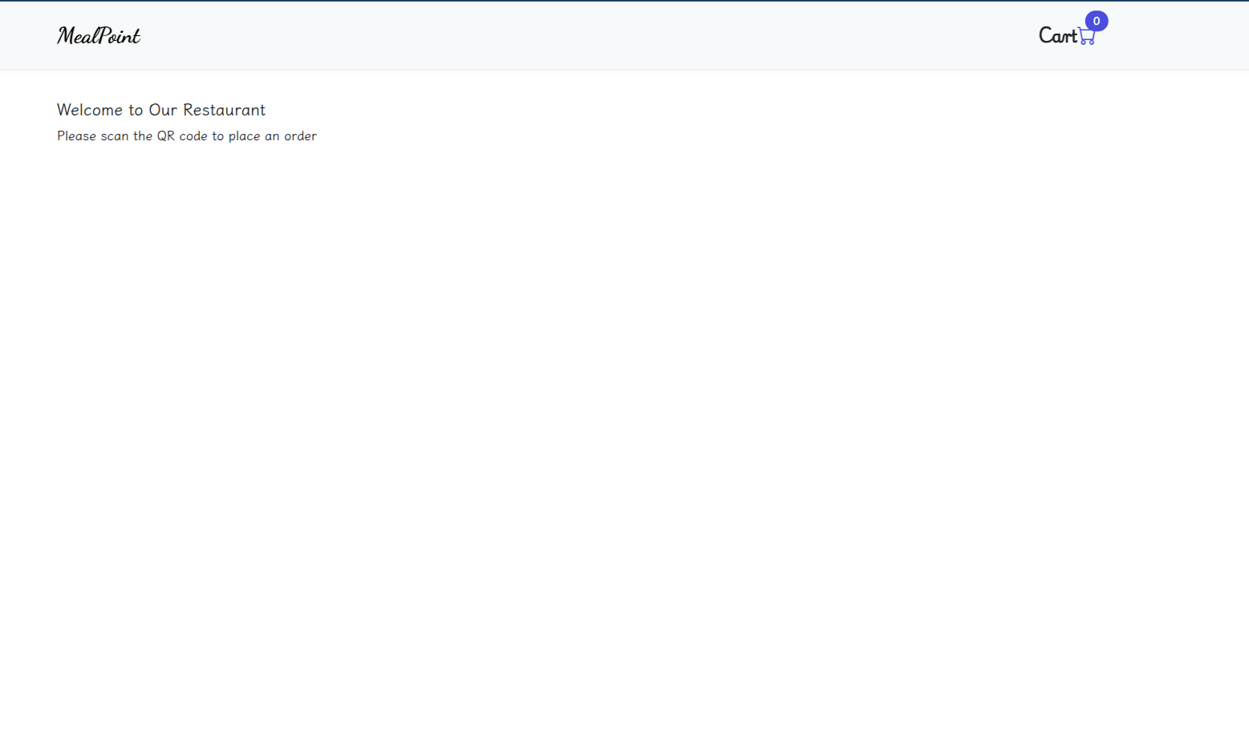Screen dimensions: 1249x744
Task: Click the dark line atop the navbar
Action: pyautogui.click(x=624, y=1)
